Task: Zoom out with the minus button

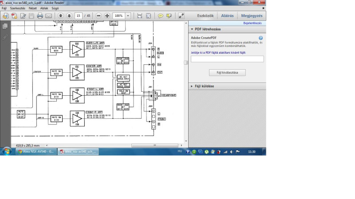Action: tap(99, 16)
